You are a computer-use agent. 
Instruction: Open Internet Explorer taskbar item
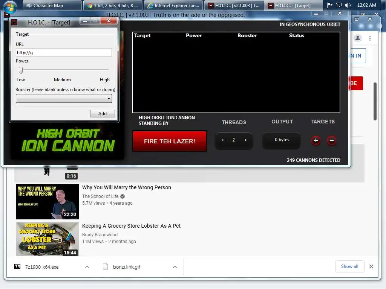(x=173, y=5)
